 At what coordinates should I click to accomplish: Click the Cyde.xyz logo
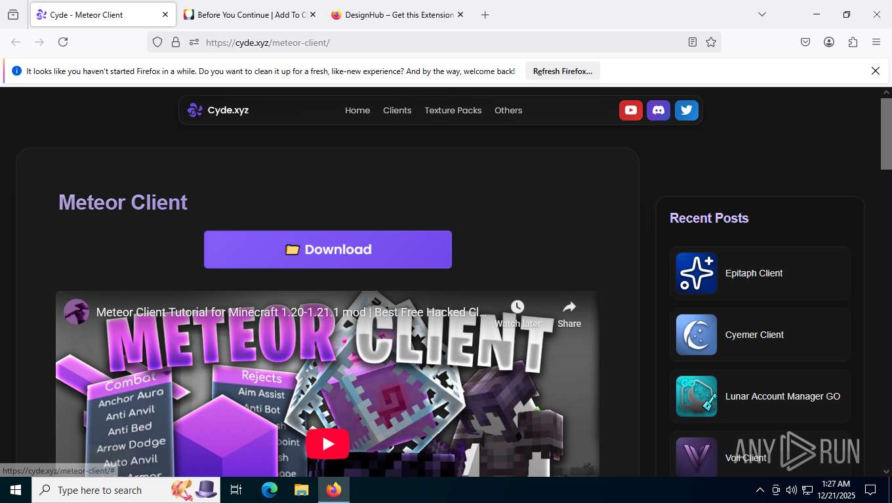[x=218, y=110]
